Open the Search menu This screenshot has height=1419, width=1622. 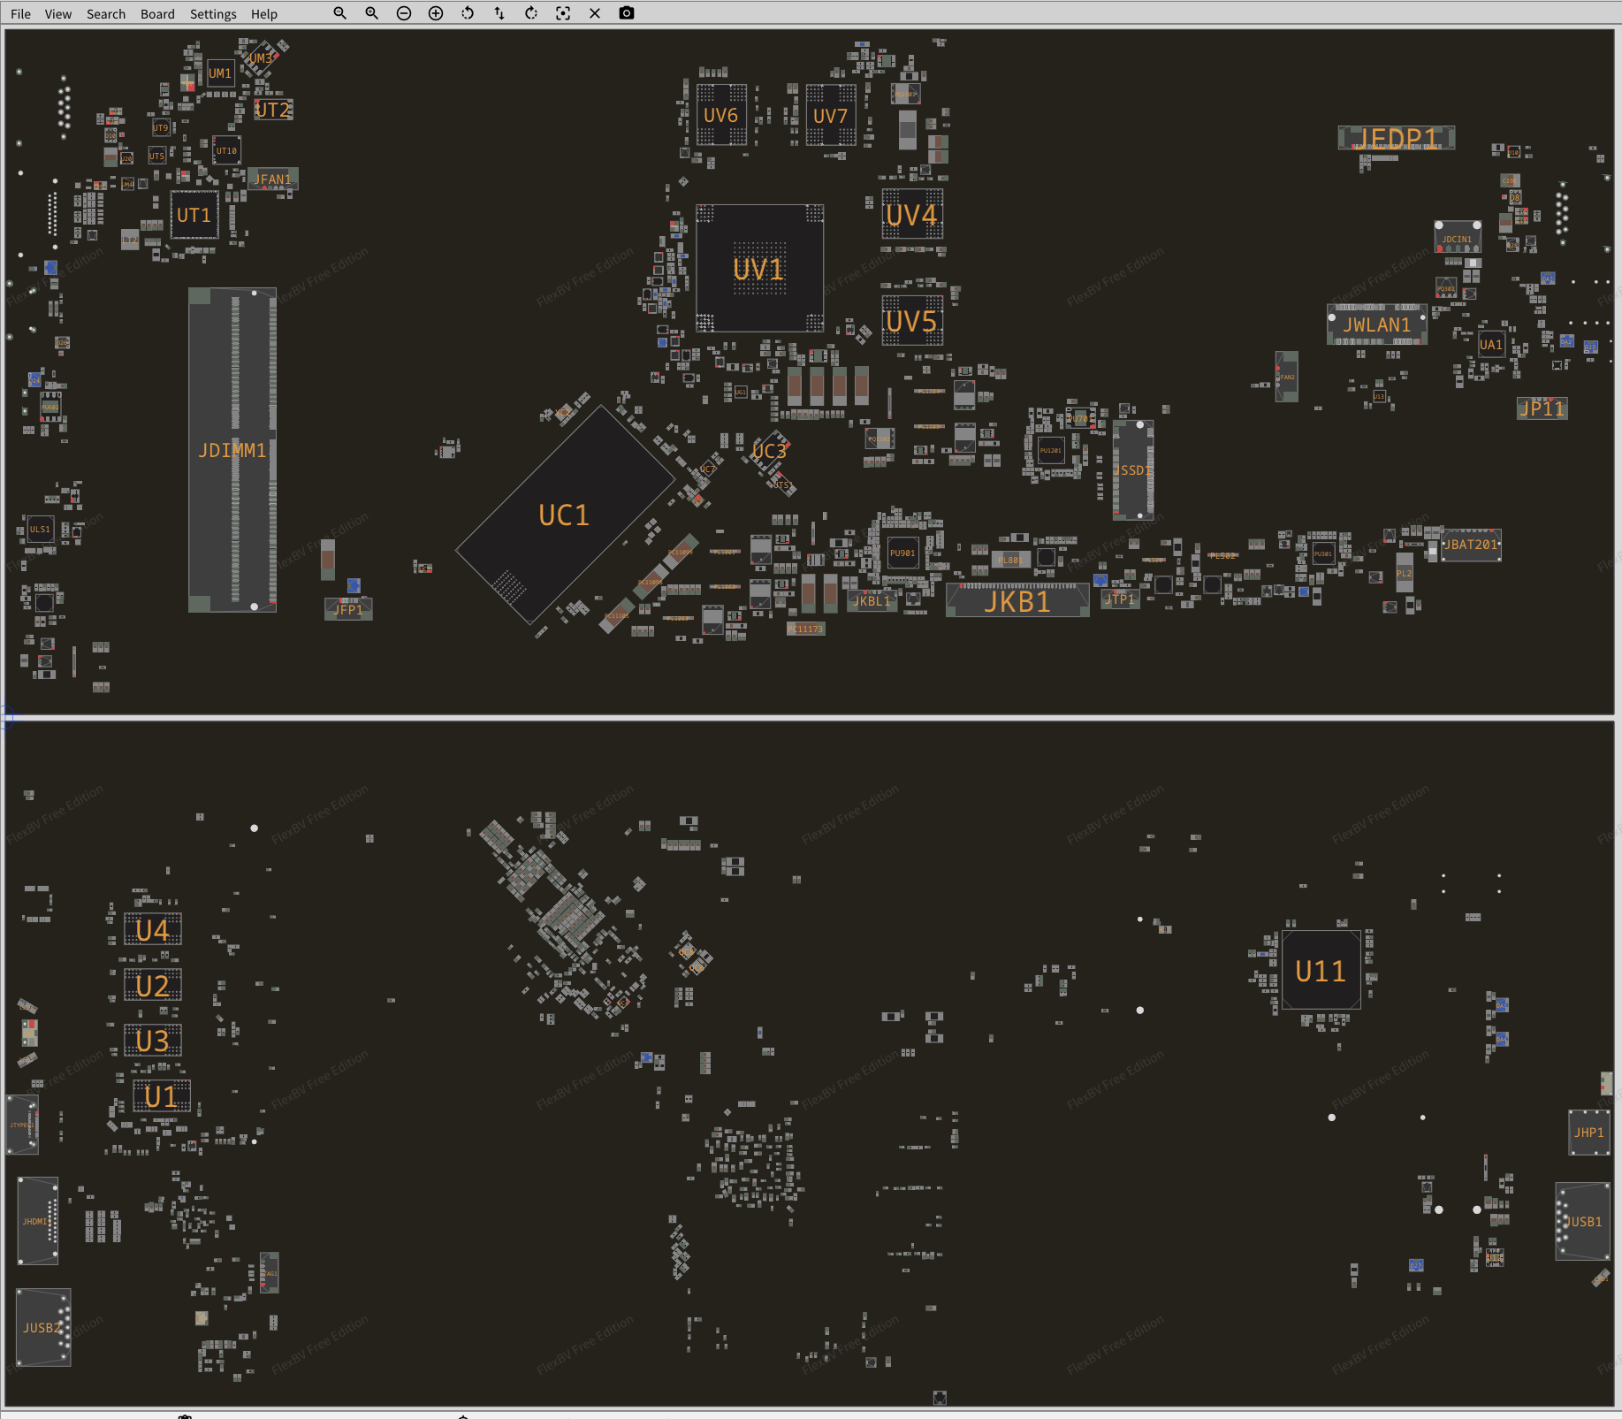106,14
